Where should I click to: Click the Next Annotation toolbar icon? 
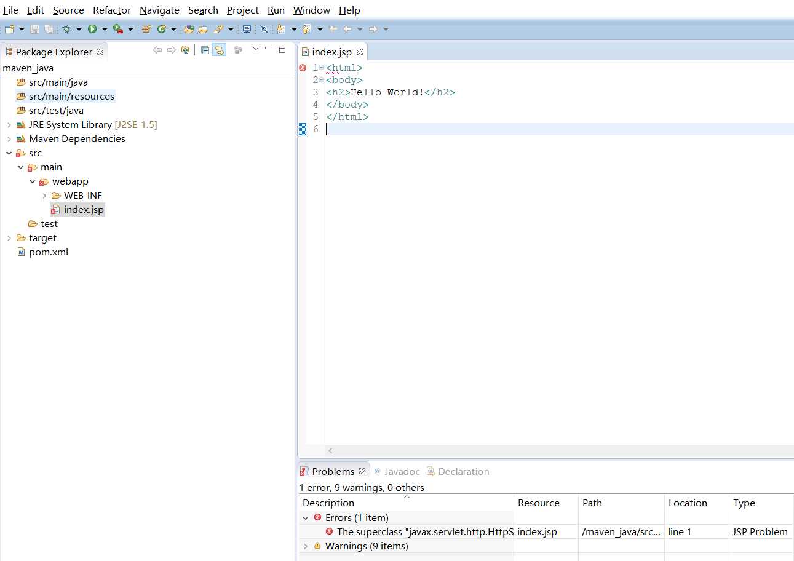point(280,29)
